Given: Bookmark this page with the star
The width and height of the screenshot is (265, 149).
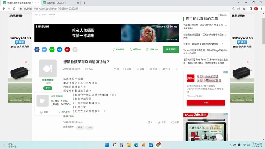Looking at the screenshot, I should pos(244,8).
